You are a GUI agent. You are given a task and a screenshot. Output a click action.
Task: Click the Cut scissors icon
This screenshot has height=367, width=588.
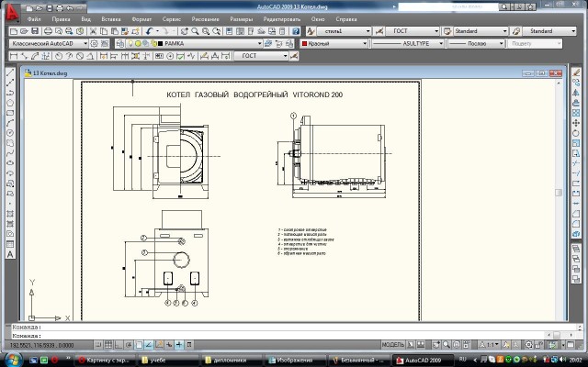tap(93, 31)
